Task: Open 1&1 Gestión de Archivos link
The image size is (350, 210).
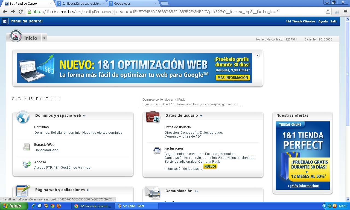Action: pos(72,168)
